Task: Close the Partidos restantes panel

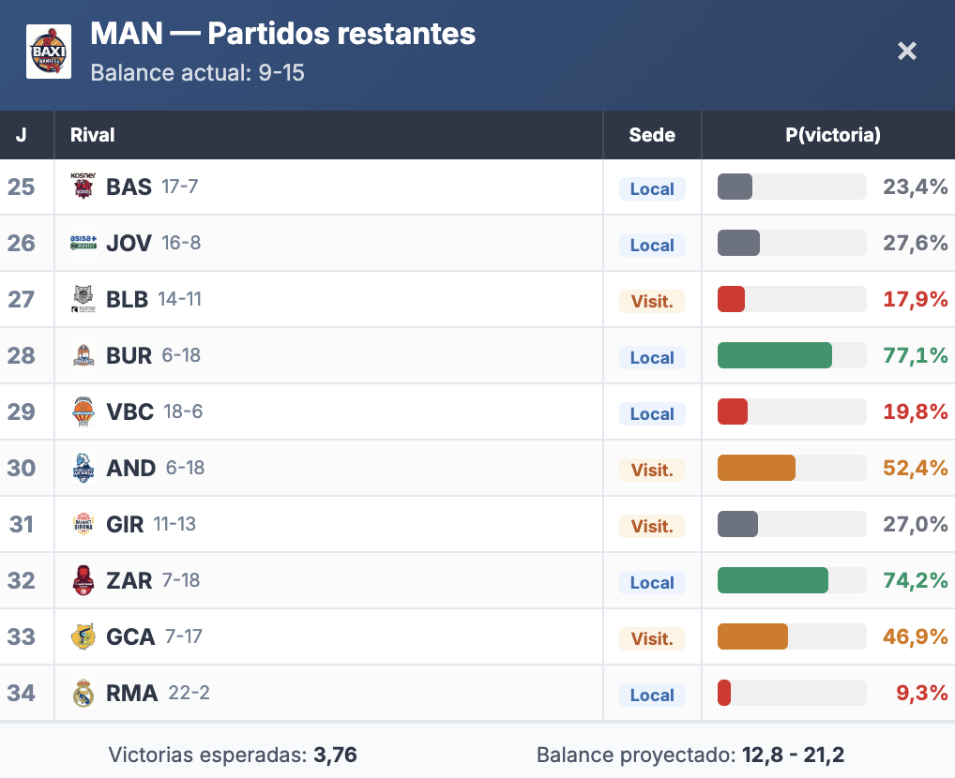Action: [907, 51]
